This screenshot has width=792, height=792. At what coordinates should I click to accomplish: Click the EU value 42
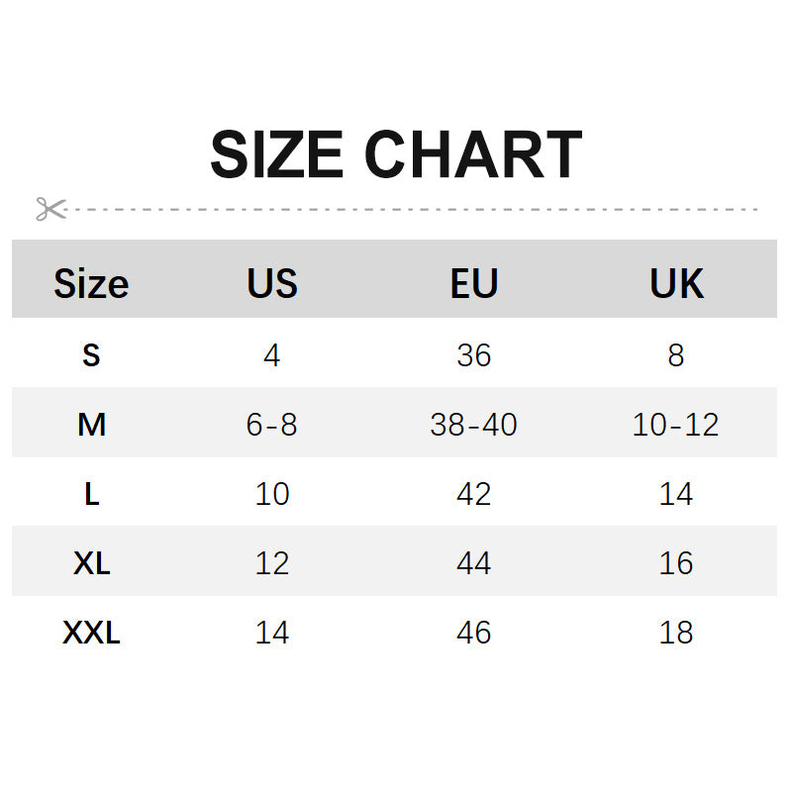tap(474, 493)
